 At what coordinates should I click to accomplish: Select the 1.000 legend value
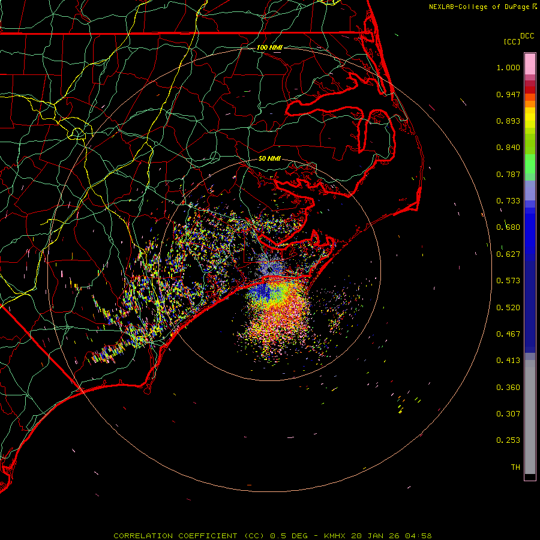[508, 67]
